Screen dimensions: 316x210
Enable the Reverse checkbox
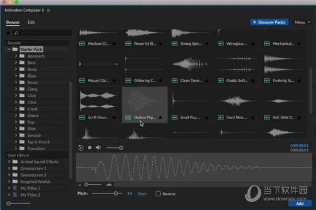pyautogui.click(x=158, y=194)
